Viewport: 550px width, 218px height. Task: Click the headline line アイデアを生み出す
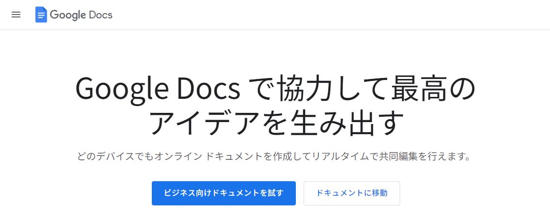(x=275, y=124)
